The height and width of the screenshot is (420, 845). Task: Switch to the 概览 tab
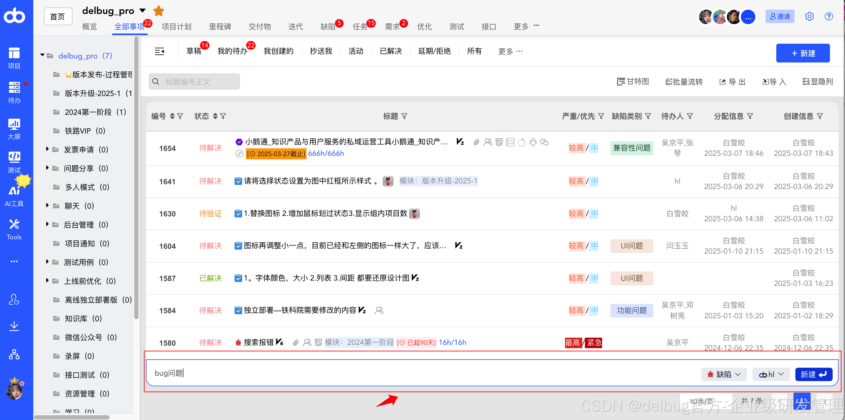point(90,26)
